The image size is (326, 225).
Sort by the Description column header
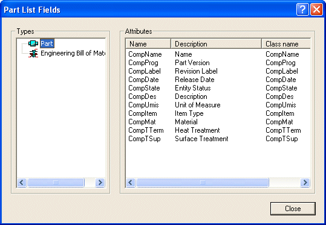point(216,44)
